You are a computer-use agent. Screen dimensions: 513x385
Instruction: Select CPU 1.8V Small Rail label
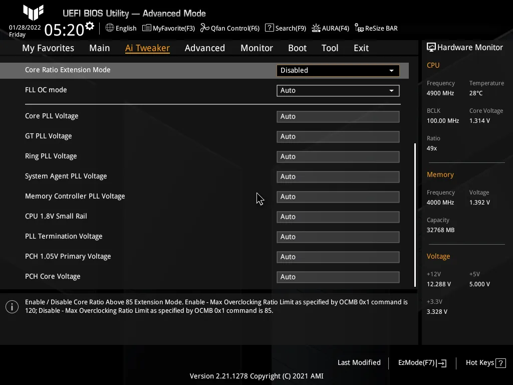pos(56,216)
